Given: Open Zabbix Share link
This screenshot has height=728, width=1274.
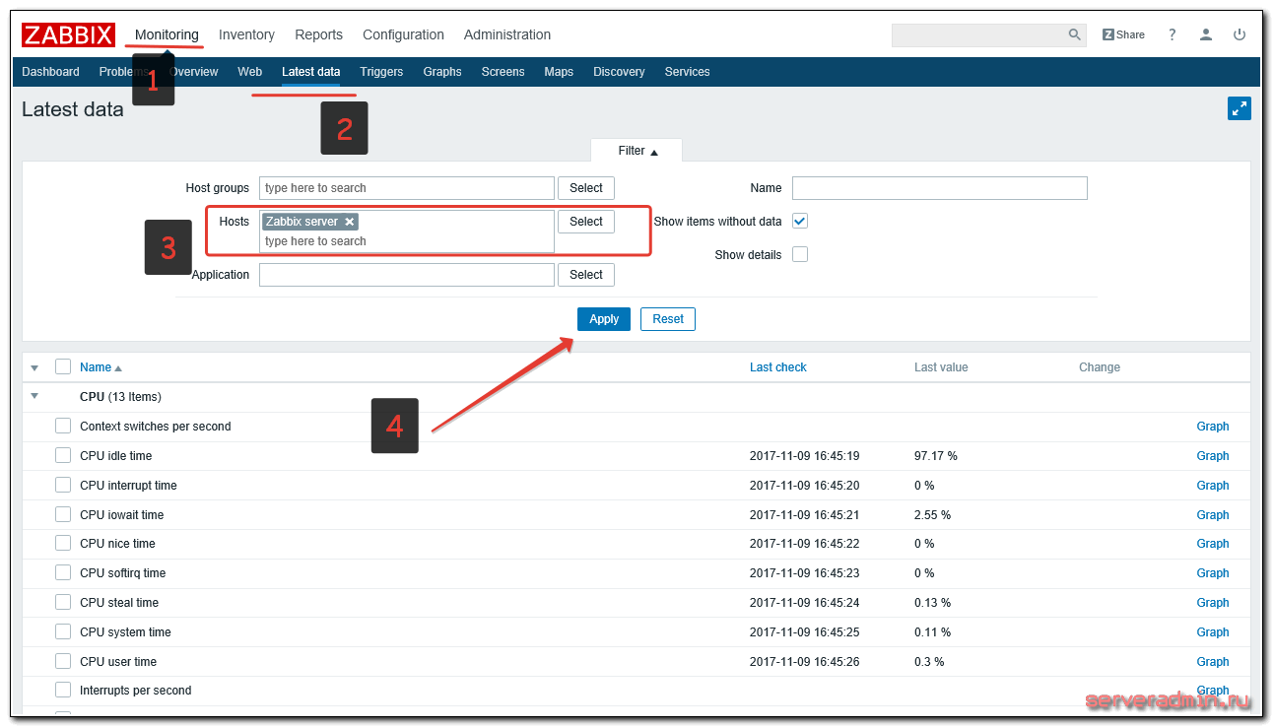Looking at the screenshot, I should coord(1123,34).
